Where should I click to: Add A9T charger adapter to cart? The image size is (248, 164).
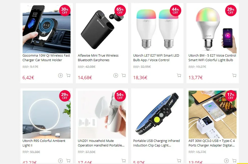point(234,161)
